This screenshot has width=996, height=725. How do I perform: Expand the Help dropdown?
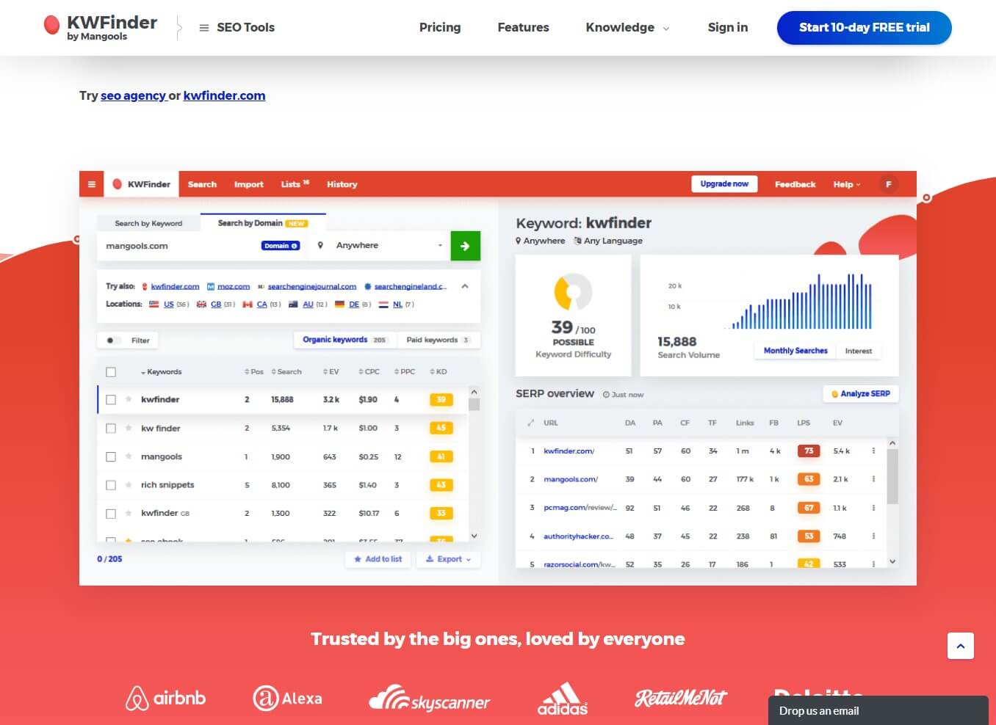click(846, 184)
